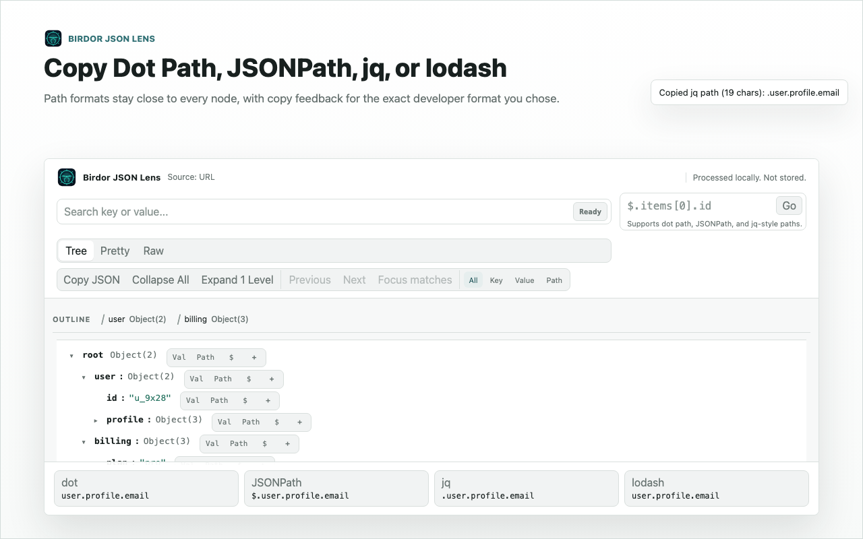Click the Birdor JSON Lens logo in the page header

[x=53, y=38]
